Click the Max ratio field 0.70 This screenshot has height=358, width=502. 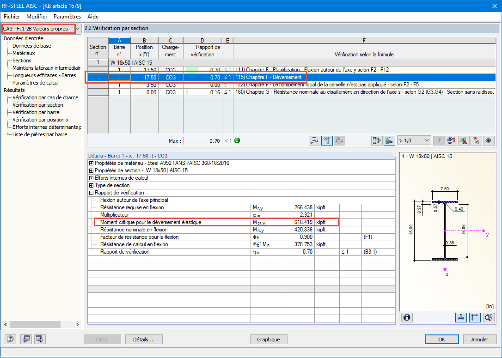click(202, 141)
